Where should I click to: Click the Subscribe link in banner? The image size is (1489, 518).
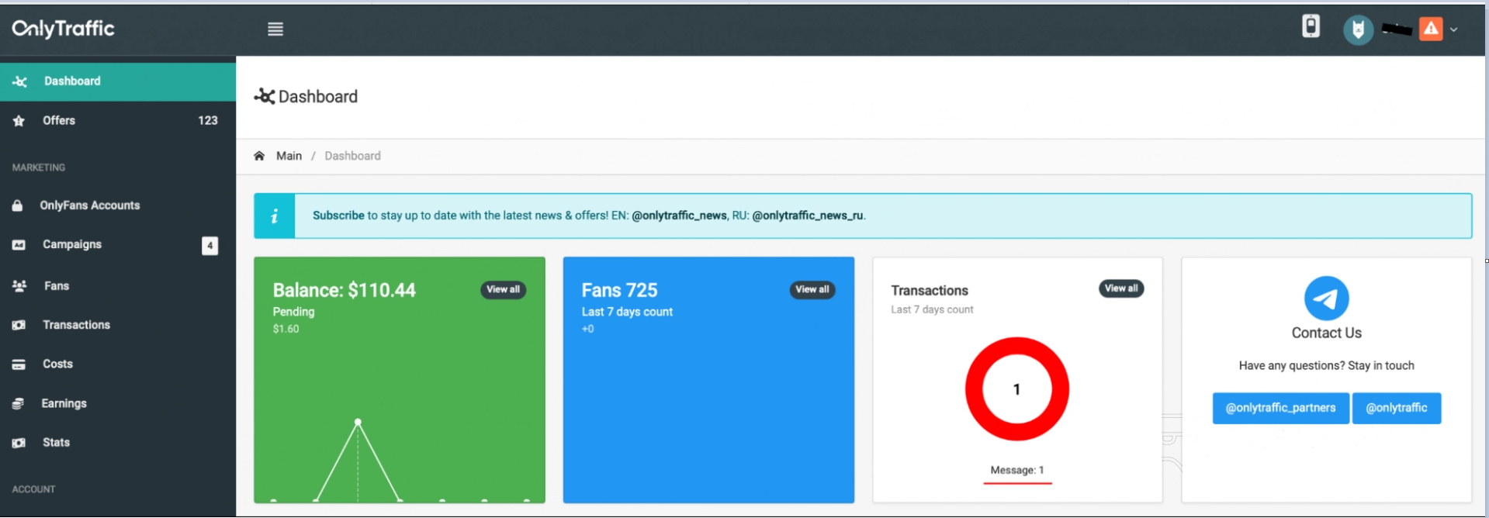[x=338, y=216]
